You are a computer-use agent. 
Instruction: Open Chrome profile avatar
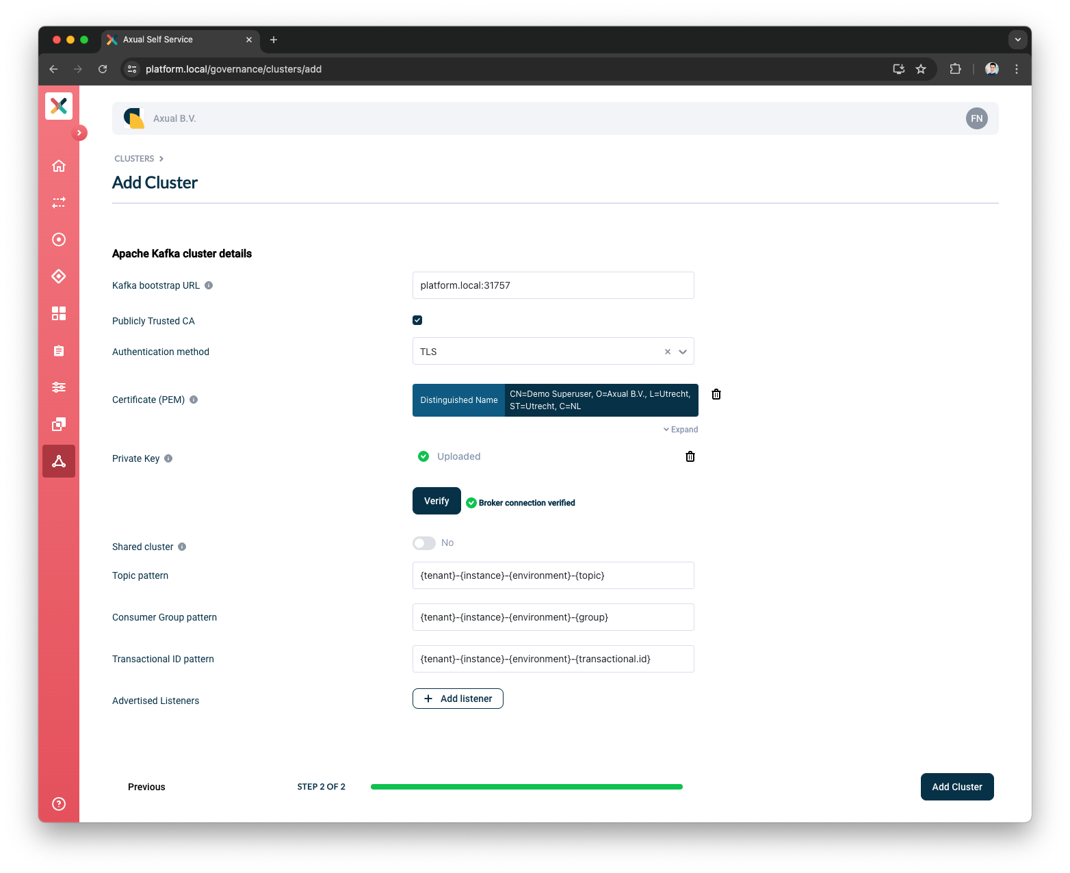(x=992, y=69)
